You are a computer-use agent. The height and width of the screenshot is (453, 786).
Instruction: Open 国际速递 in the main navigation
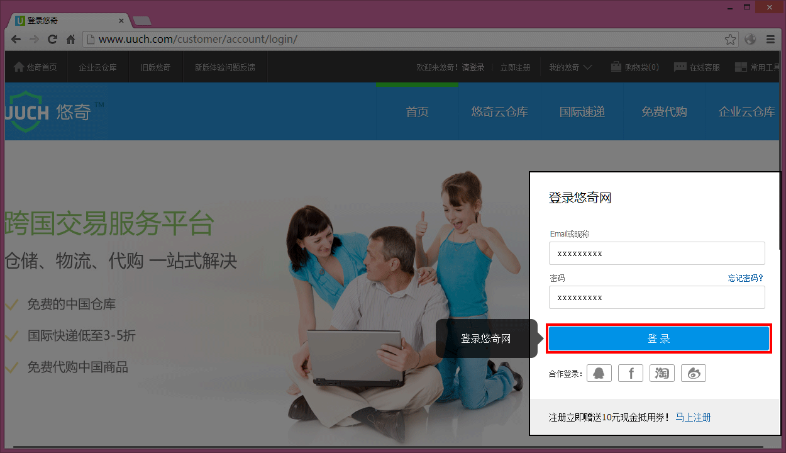582,112
